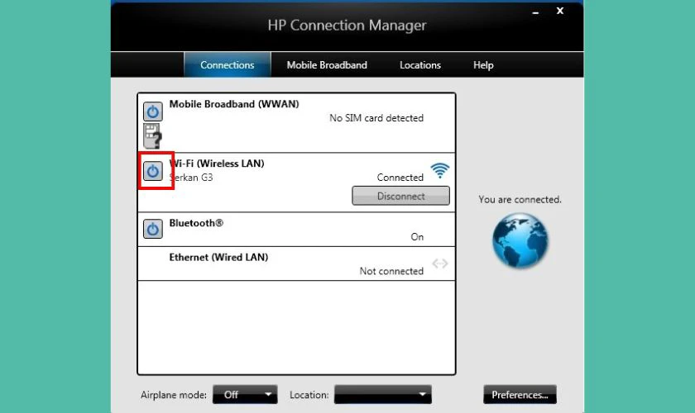Expand the Airplane mode dropdown
The height and width of the screenshot is (413, 695).
pos(245,394)
